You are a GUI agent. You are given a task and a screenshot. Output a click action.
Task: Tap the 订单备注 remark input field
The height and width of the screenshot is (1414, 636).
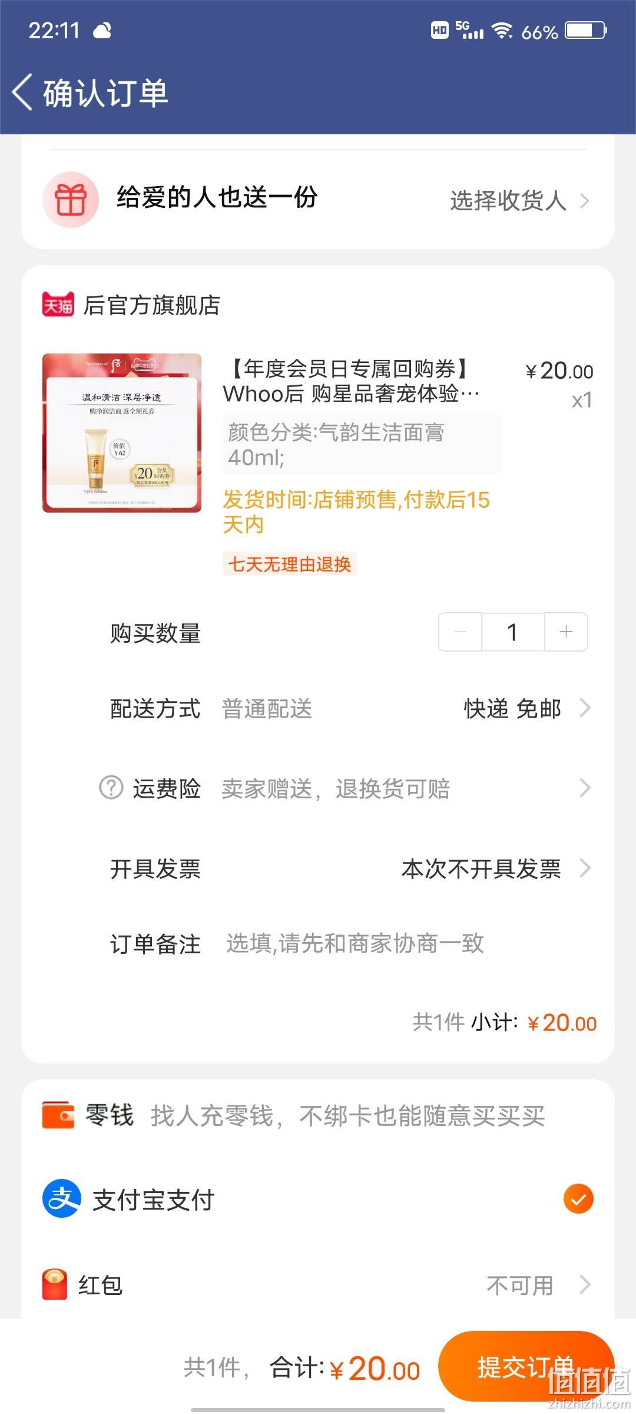click(355, 943)
